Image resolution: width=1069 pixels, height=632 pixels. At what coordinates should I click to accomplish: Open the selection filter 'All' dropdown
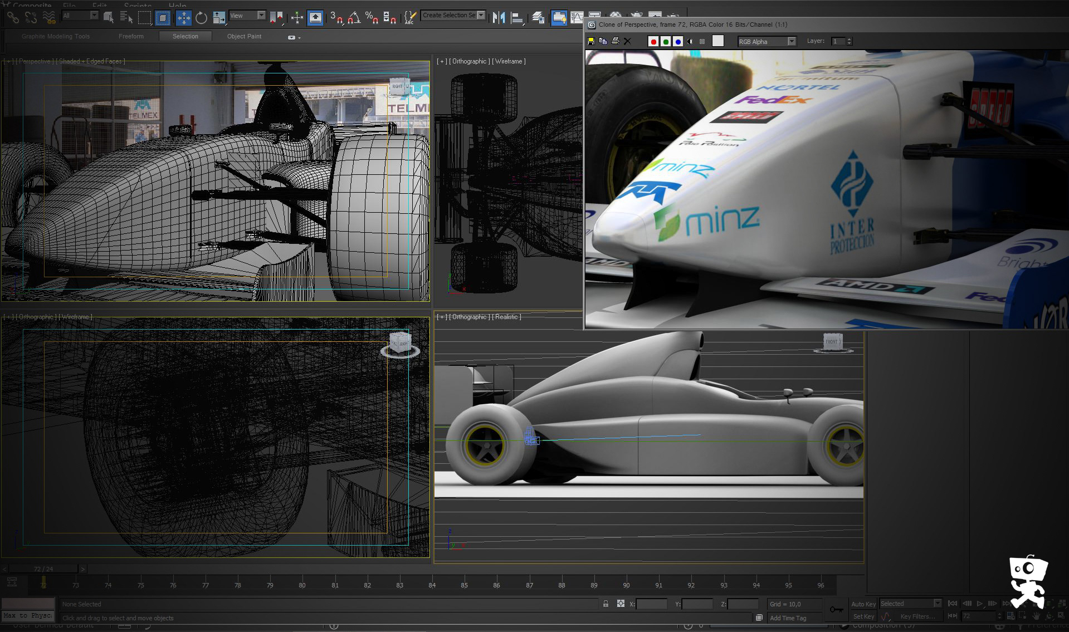[80, 16]
